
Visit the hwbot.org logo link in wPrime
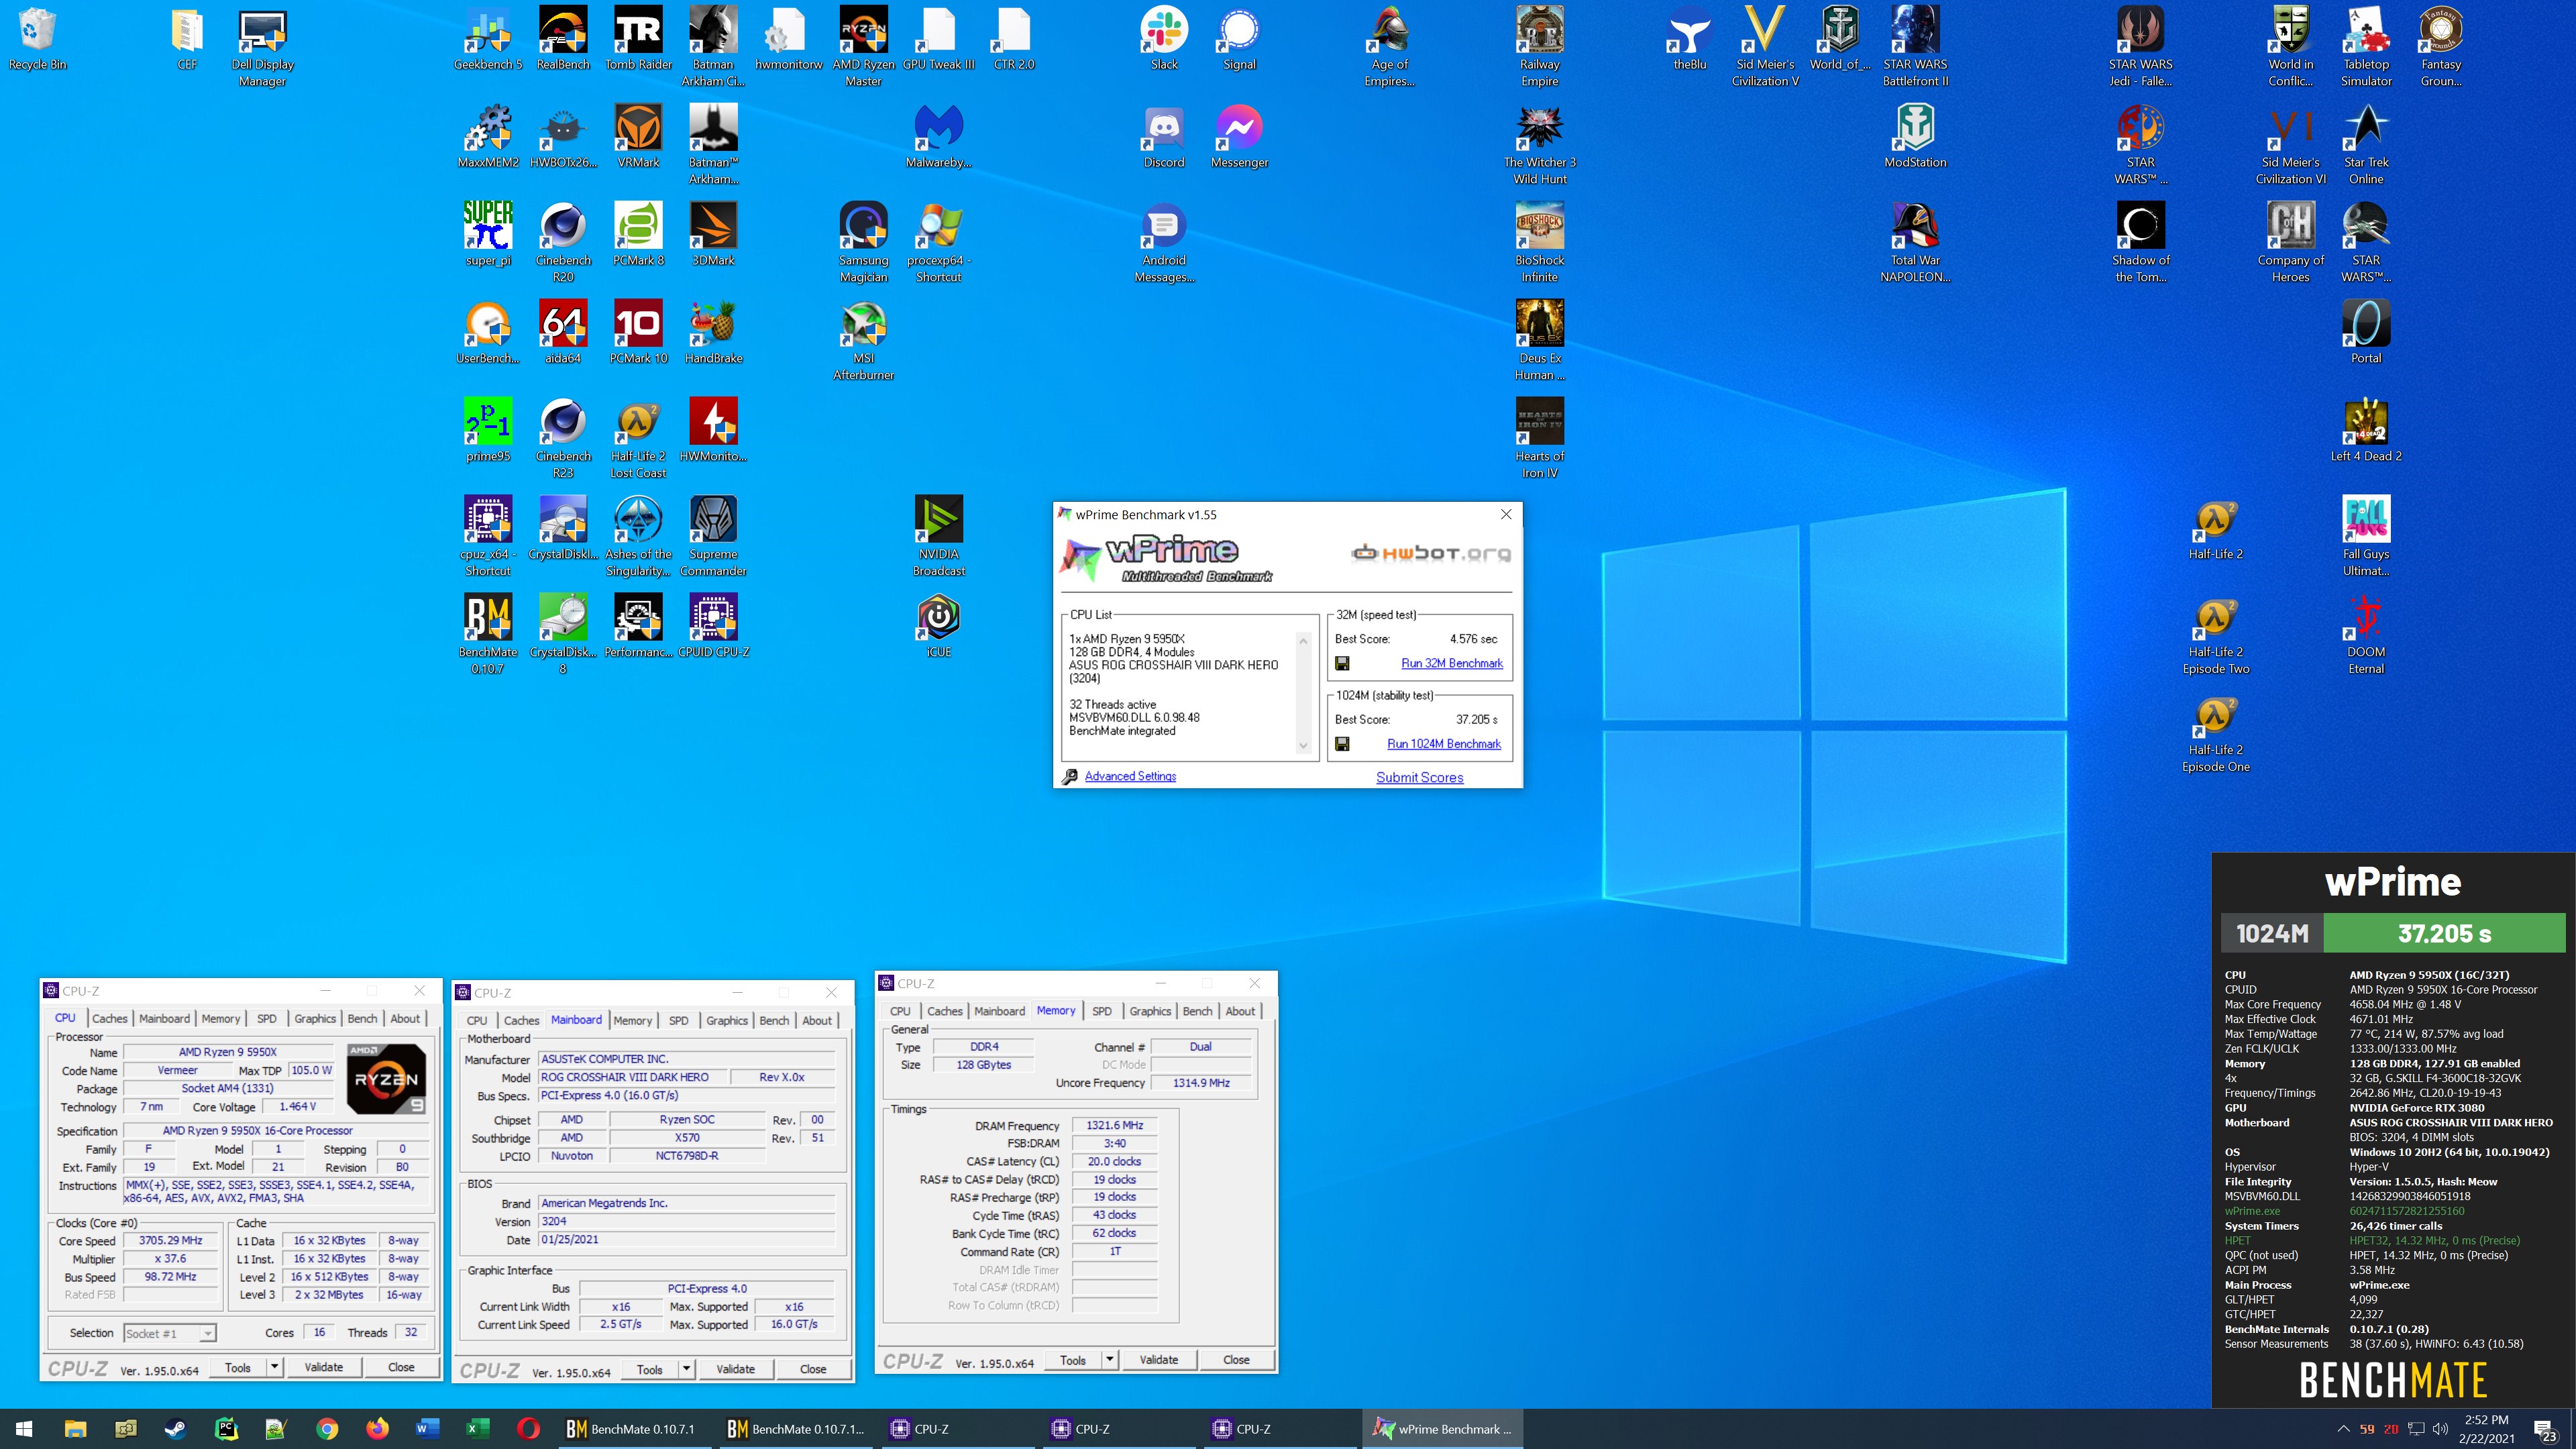1430,553
